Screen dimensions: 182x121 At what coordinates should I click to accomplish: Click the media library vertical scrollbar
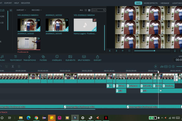[105, 38]
